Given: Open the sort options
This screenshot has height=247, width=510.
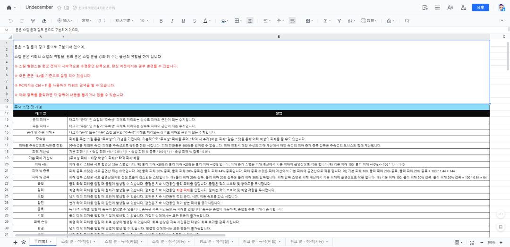Looking at the screenshot, I should 351,20.
